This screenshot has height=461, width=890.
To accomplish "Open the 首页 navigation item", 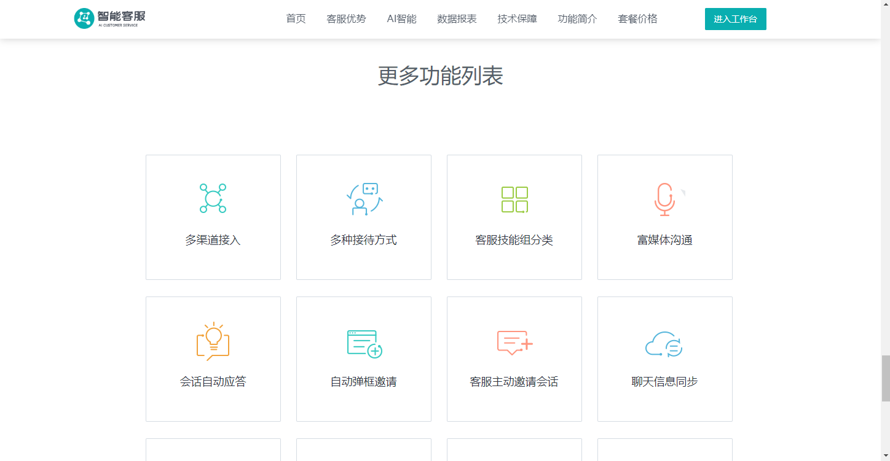I will [x=296, y=19].
